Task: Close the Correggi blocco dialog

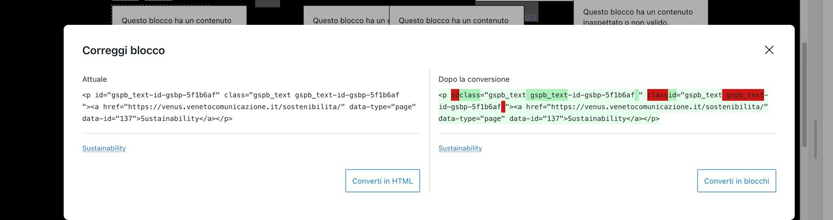Action: tap(769, 50)
